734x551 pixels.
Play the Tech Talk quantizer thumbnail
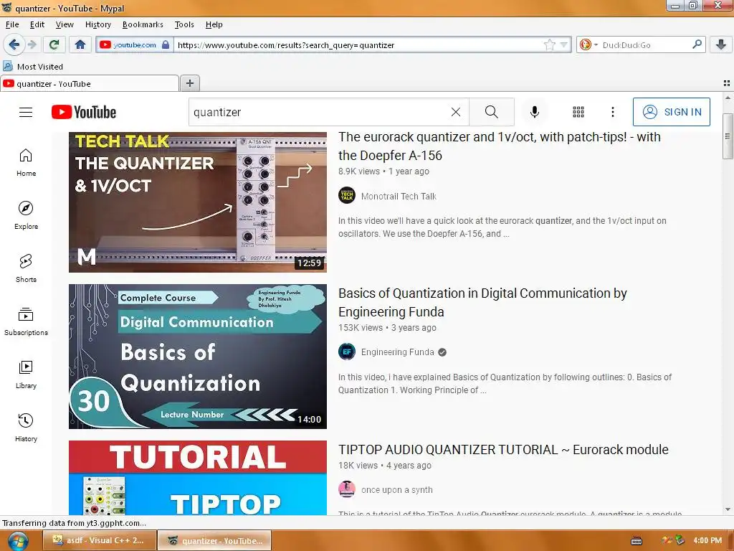[198, 202]
